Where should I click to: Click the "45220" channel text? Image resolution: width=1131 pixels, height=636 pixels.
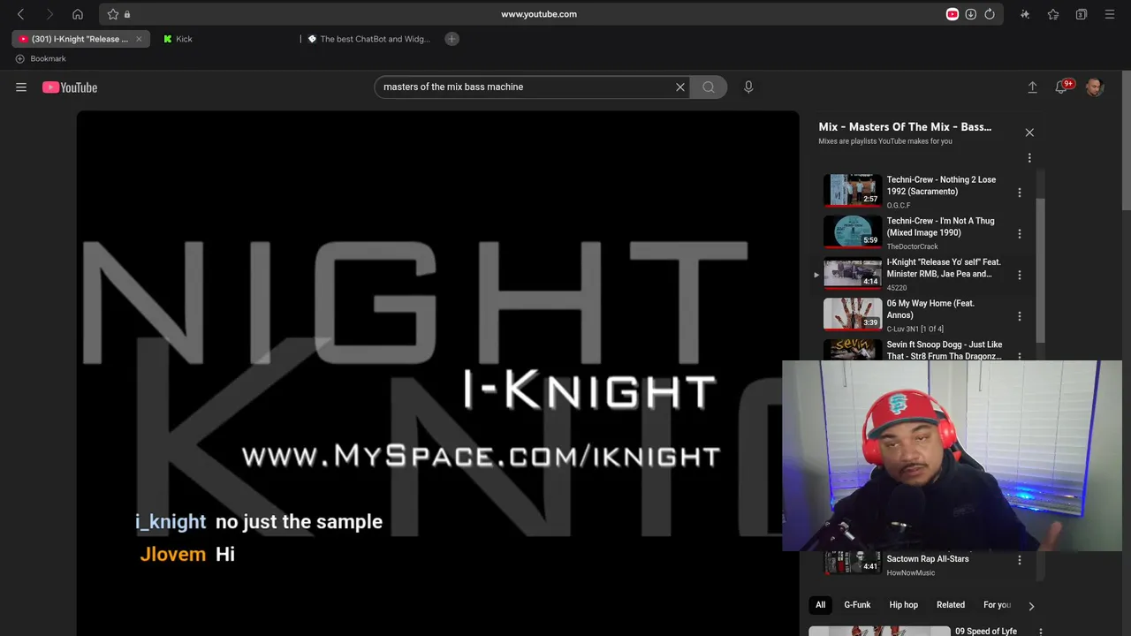[x=897, y=288]
